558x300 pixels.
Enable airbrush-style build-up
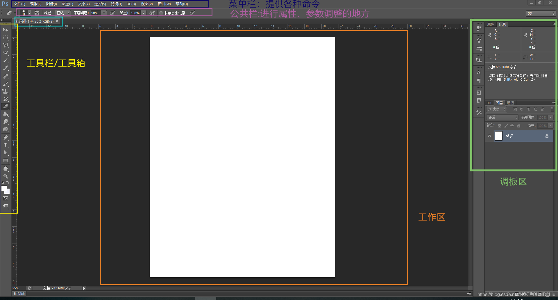coord(152,13)
